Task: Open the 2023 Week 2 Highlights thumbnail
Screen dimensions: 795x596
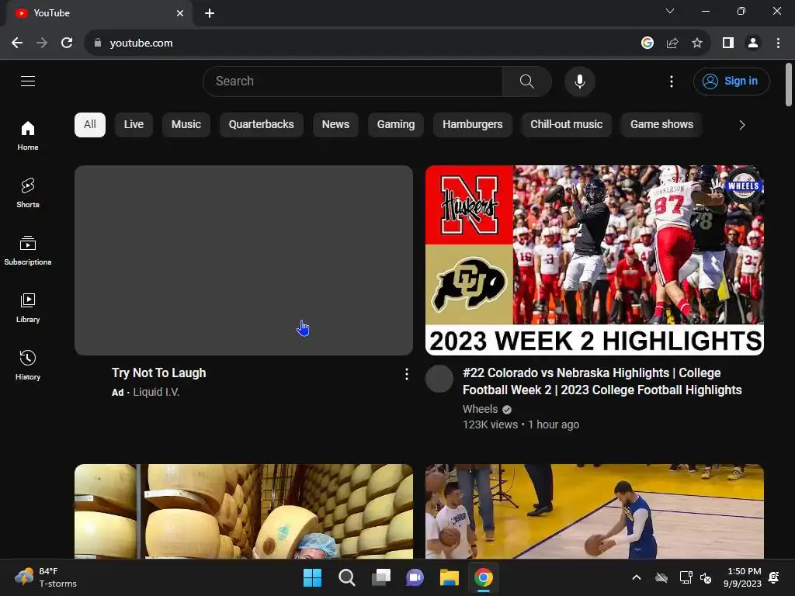Action: click(594, 260)
